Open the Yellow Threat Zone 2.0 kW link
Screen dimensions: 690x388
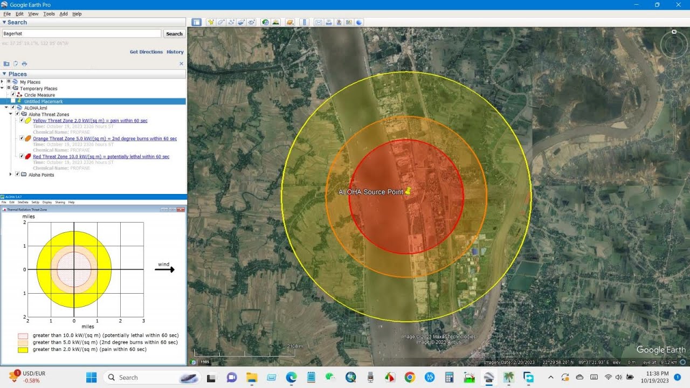point(90,121)
